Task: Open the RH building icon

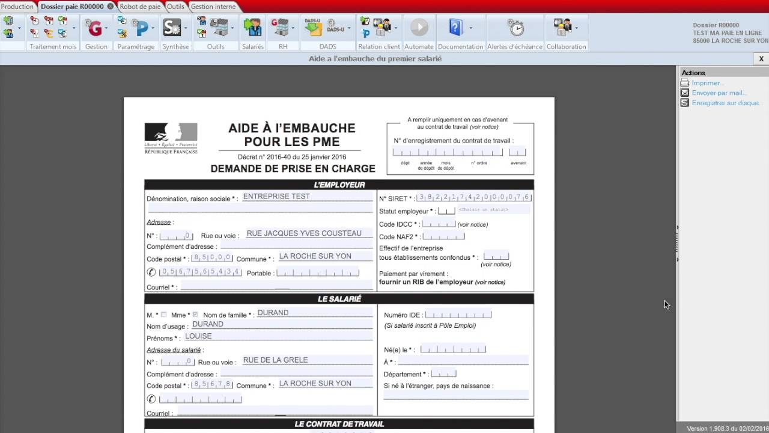Action: 280,27
